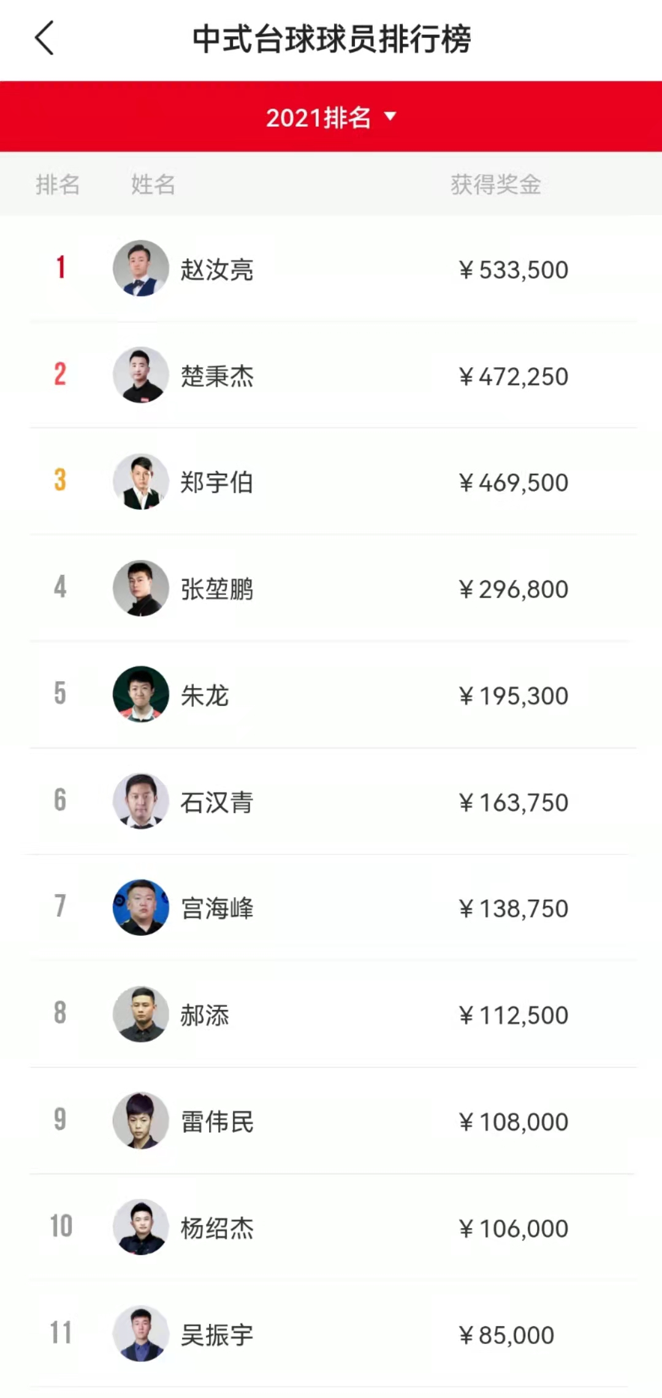Image resolution: width=662 pixels, height=1398 pixels.
Task: Click the page title 中式台球球员排行榜
Action: click(x=331, y=39)
